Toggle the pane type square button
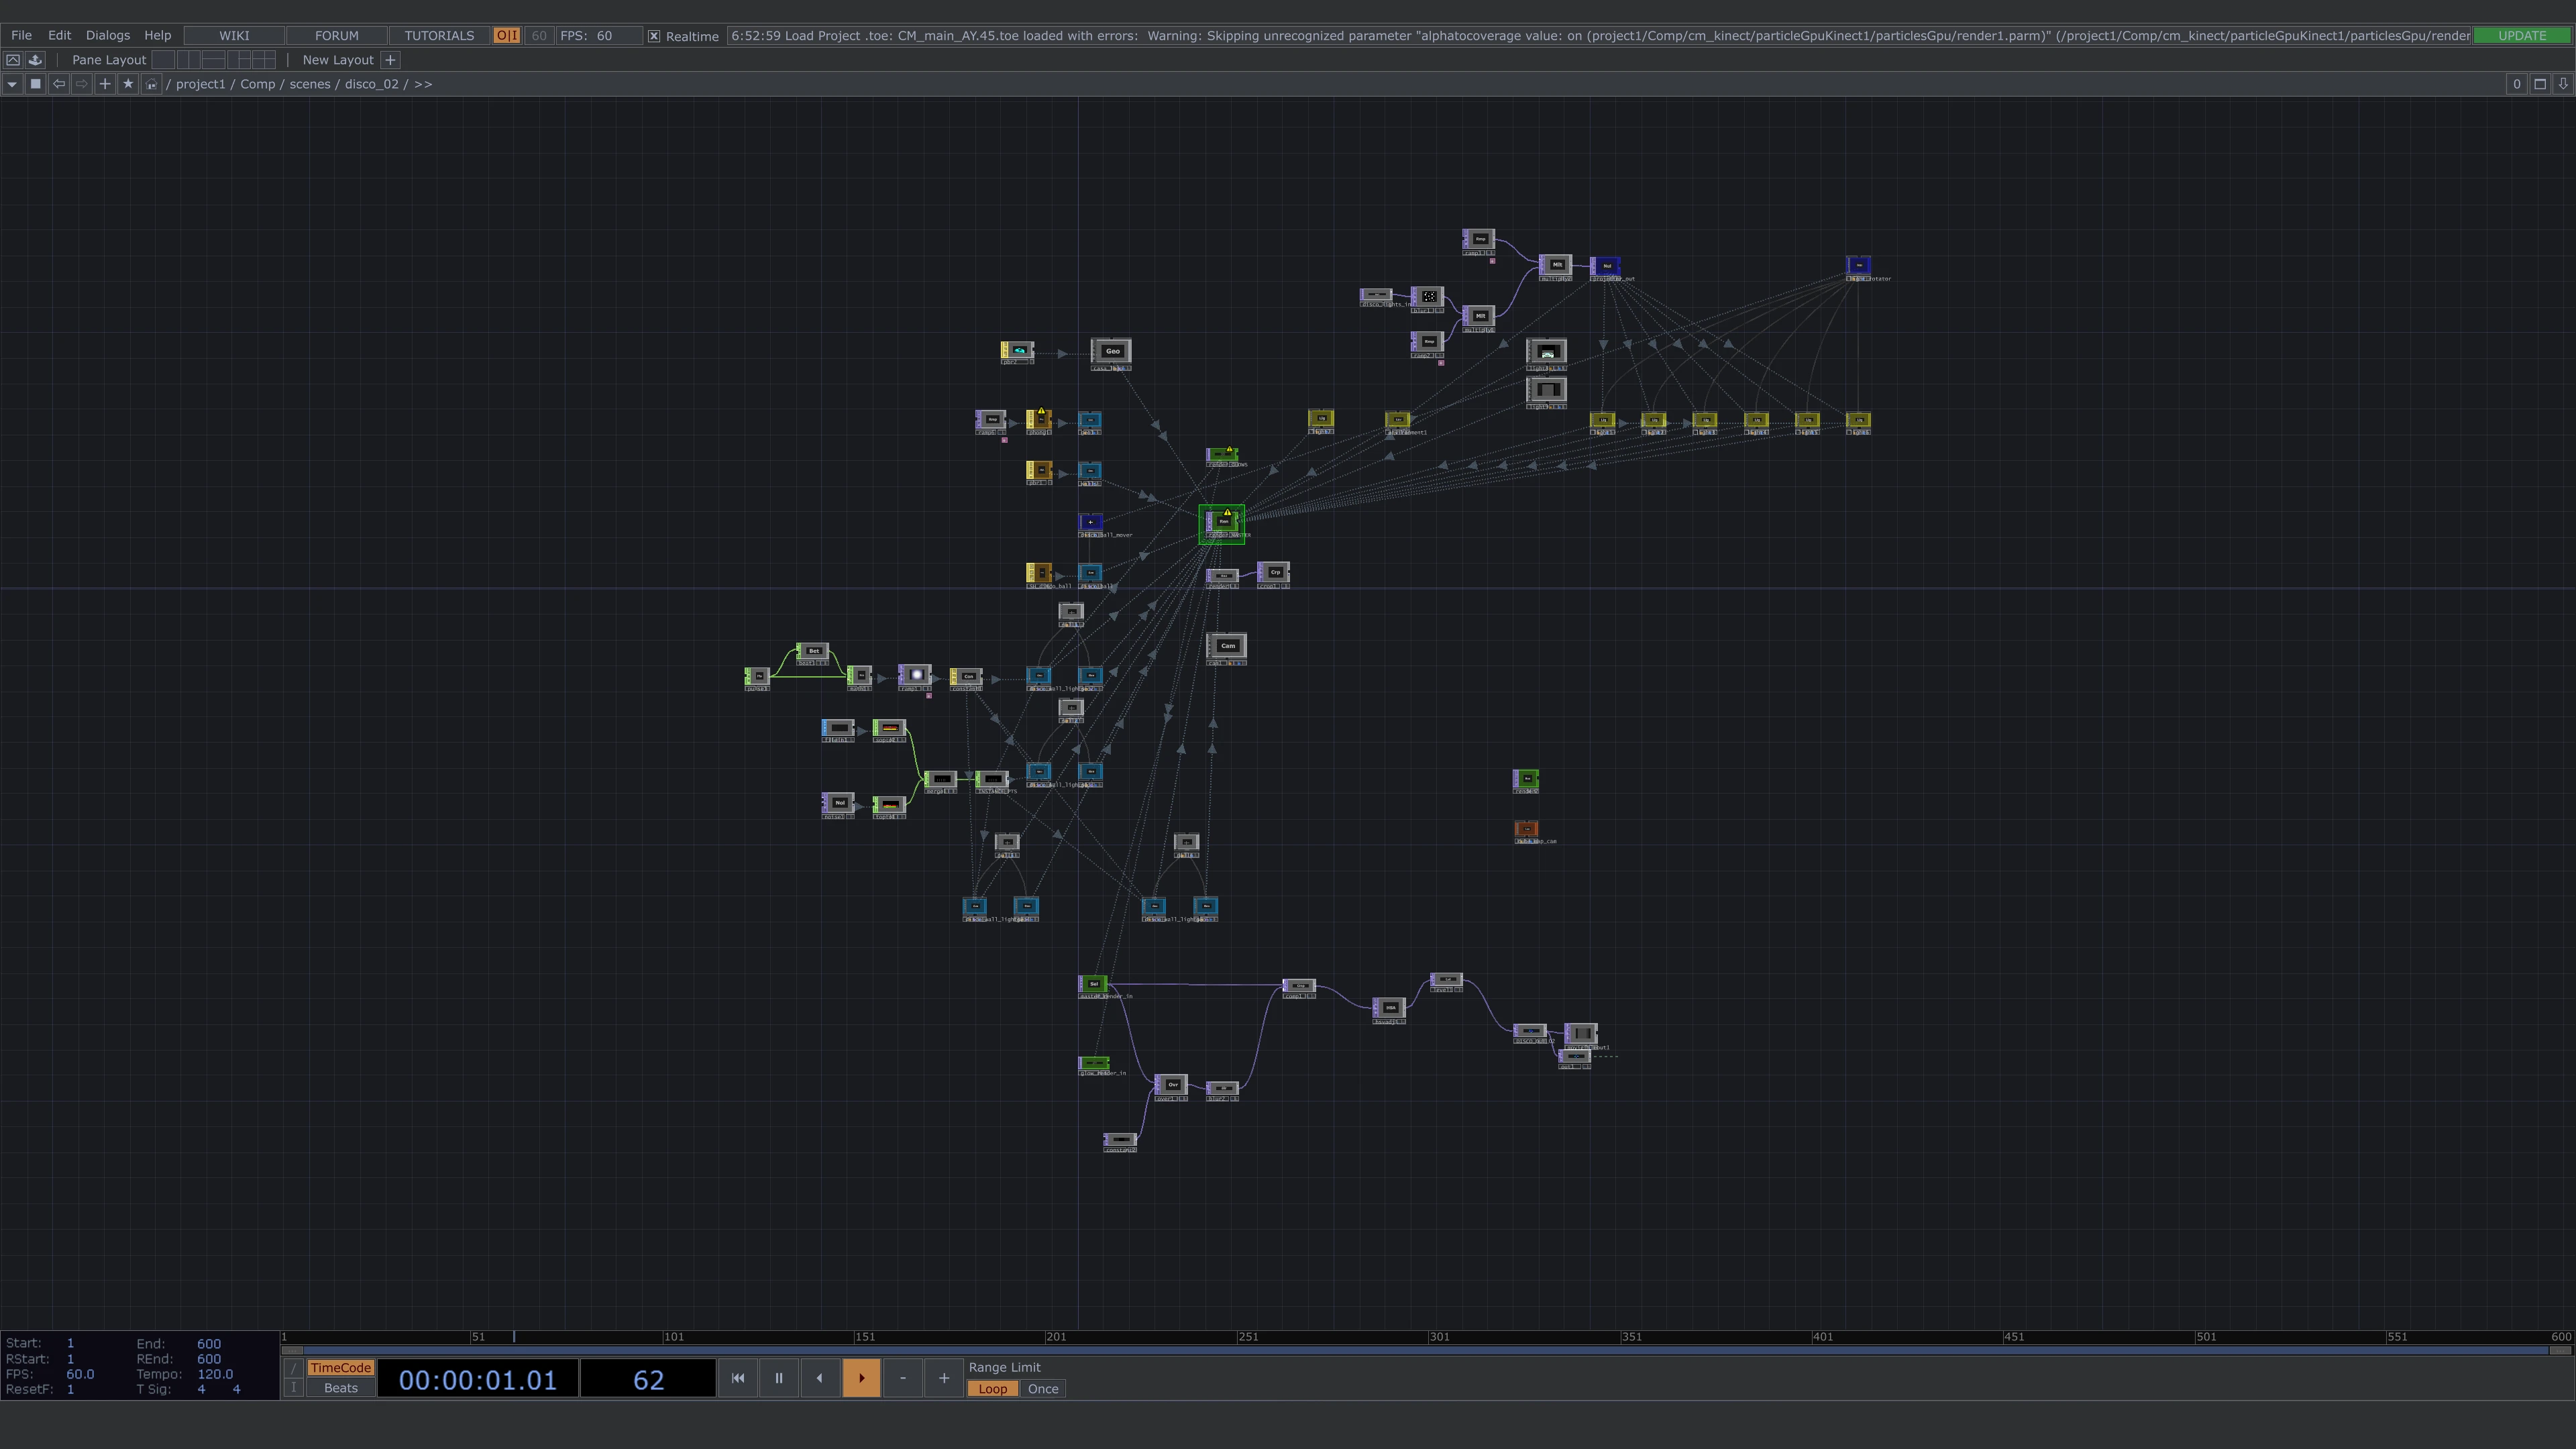This screenshot has width=2576, height=1449. click(36, 84)
